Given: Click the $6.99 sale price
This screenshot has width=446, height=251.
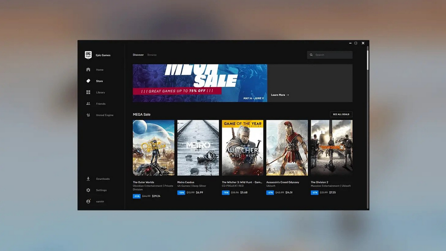Looking at the screenshot, I should 199,193.
